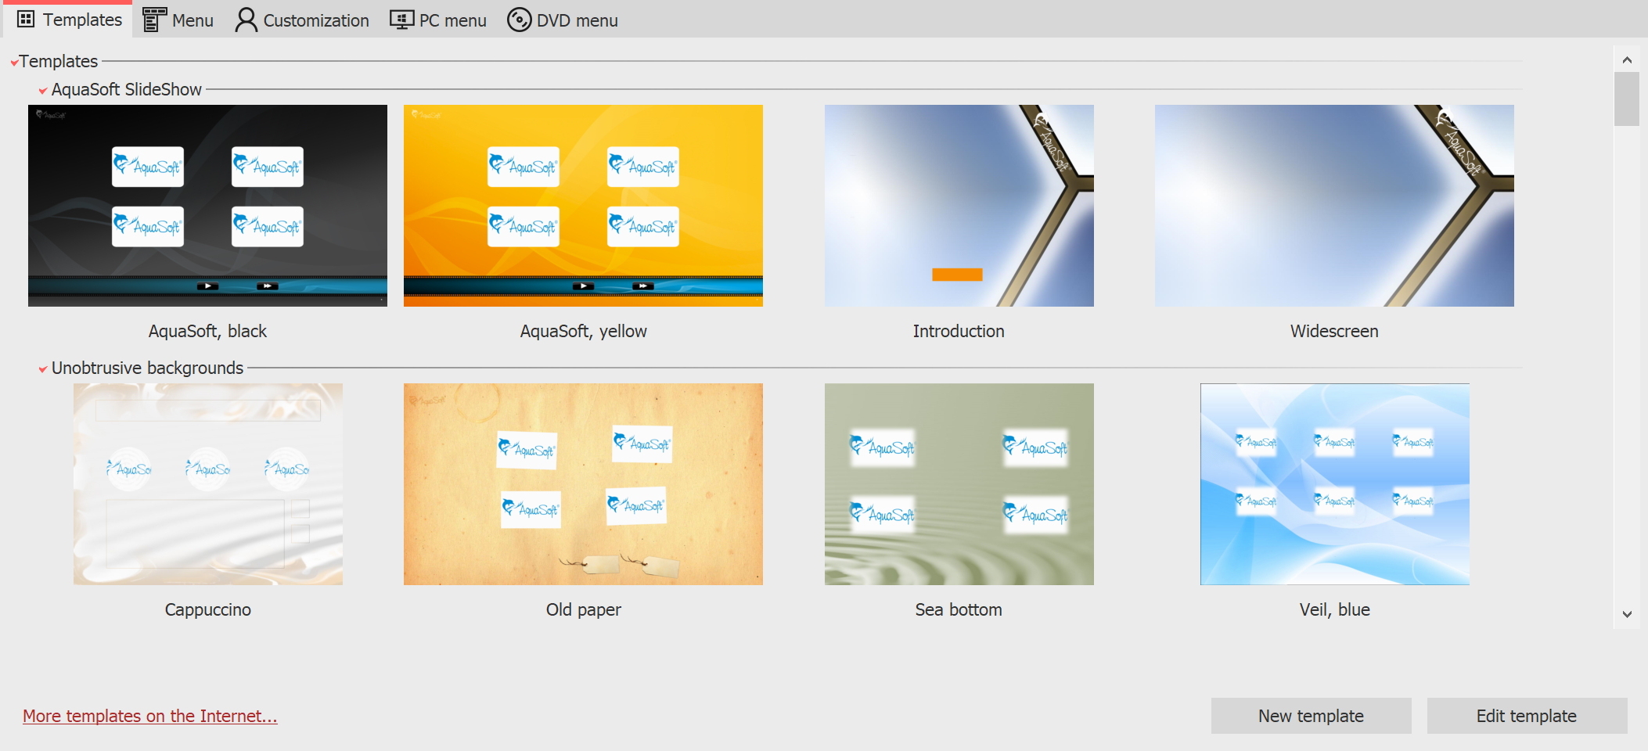Select the Veil, blue template
Viewport: 1648px width, 751px height.
(1333, 483)
